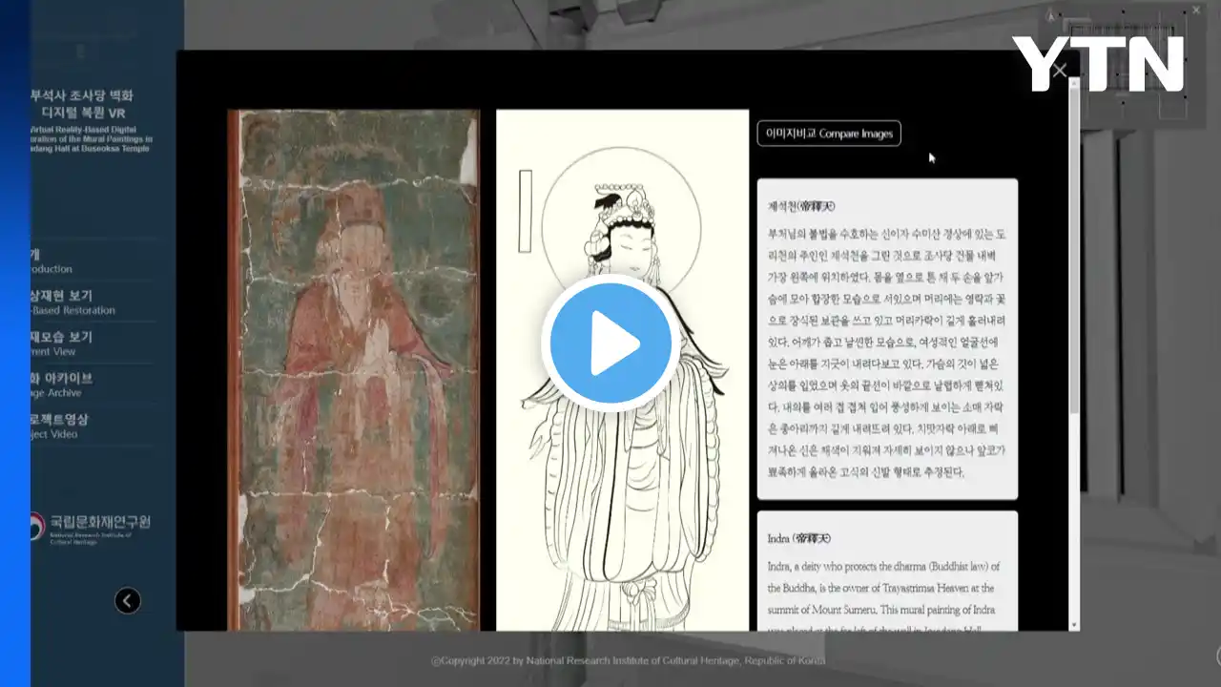Screen dimensions: 1221x687
Task: Click the Indra (帝釋天) English heading
Action: [798, 538]
